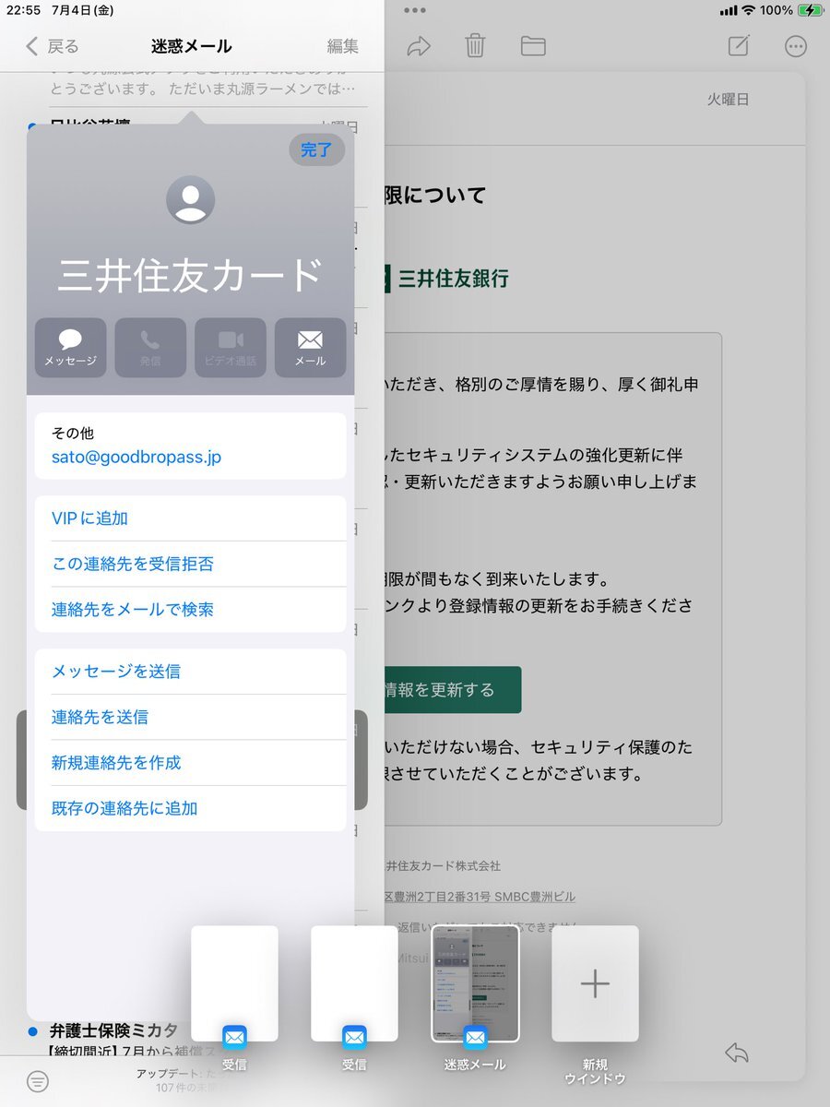Open the more options ellipsis circle

pos(796,46)
